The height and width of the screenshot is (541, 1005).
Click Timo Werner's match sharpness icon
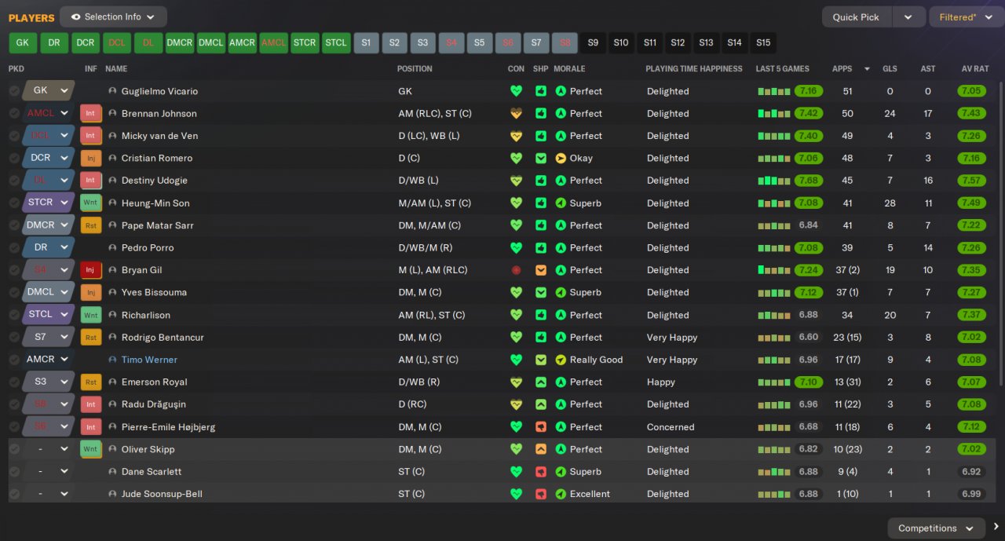(x=541, y=360)
